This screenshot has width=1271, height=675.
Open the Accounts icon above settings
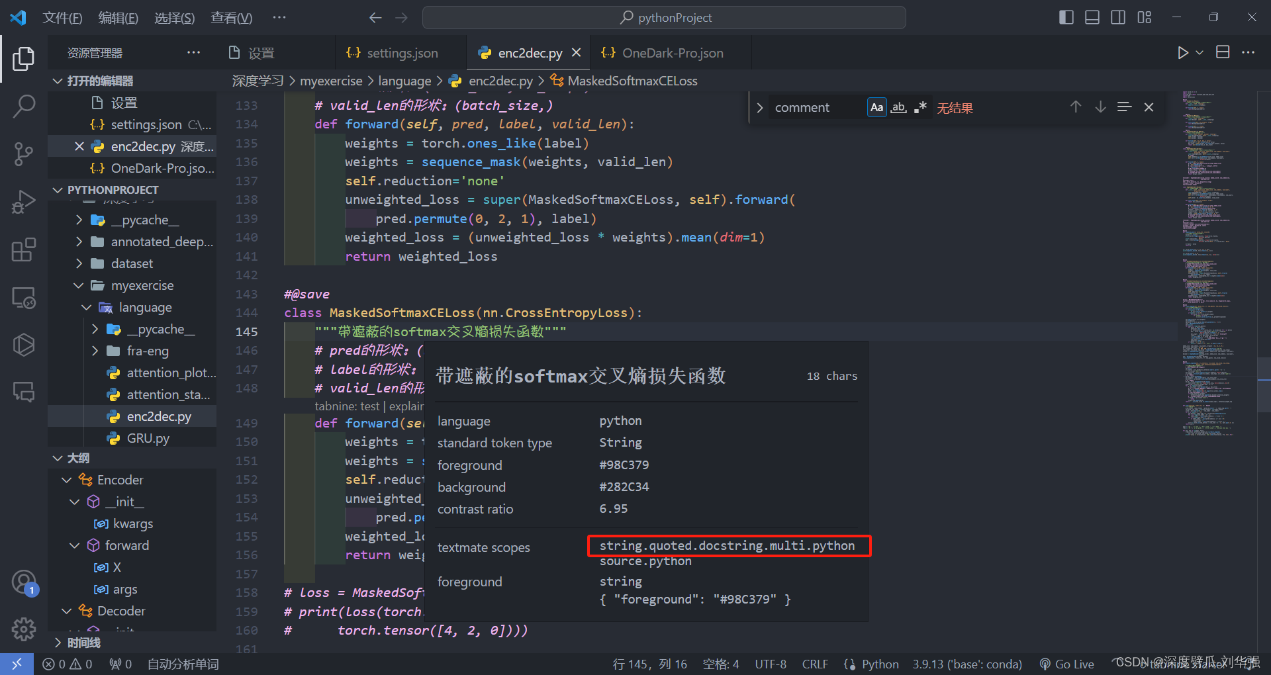pos(24,582)
